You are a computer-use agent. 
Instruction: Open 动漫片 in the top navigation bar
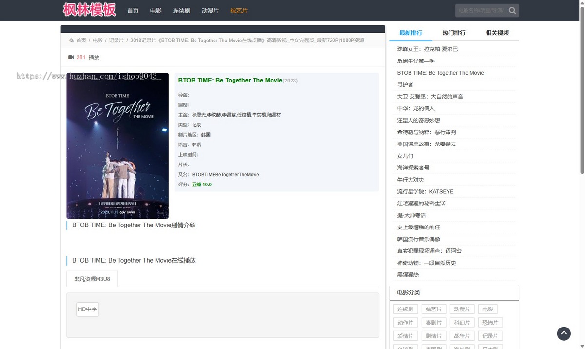(x=210, y=11)
